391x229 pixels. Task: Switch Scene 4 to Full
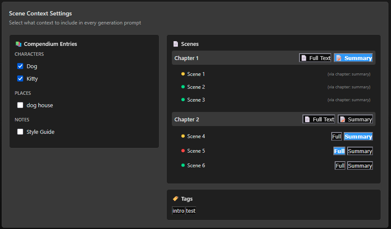click(336, 136)
